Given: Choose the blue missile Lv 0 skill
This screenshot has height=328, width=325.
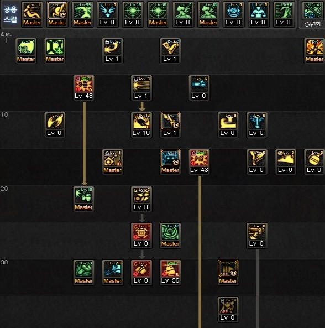Looking at the screenshot, I should pos(199,88).
